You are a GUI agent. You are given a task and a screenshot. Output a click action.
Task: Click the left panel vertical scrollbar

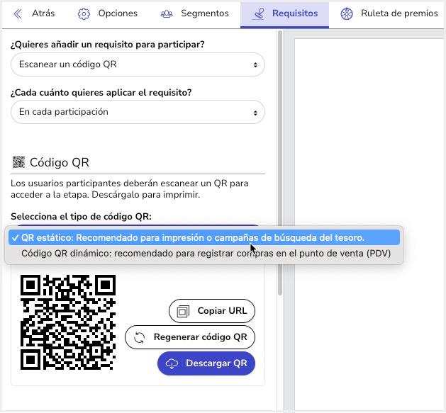[280, 164]
